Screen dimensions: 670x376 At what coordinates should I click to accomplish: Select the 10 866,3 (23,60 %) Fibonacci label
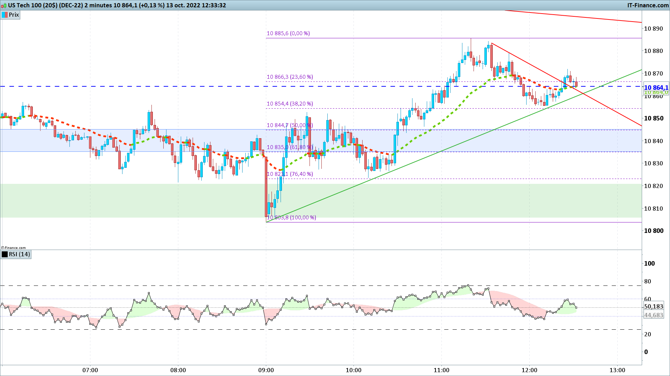click(x=290, y=77)
